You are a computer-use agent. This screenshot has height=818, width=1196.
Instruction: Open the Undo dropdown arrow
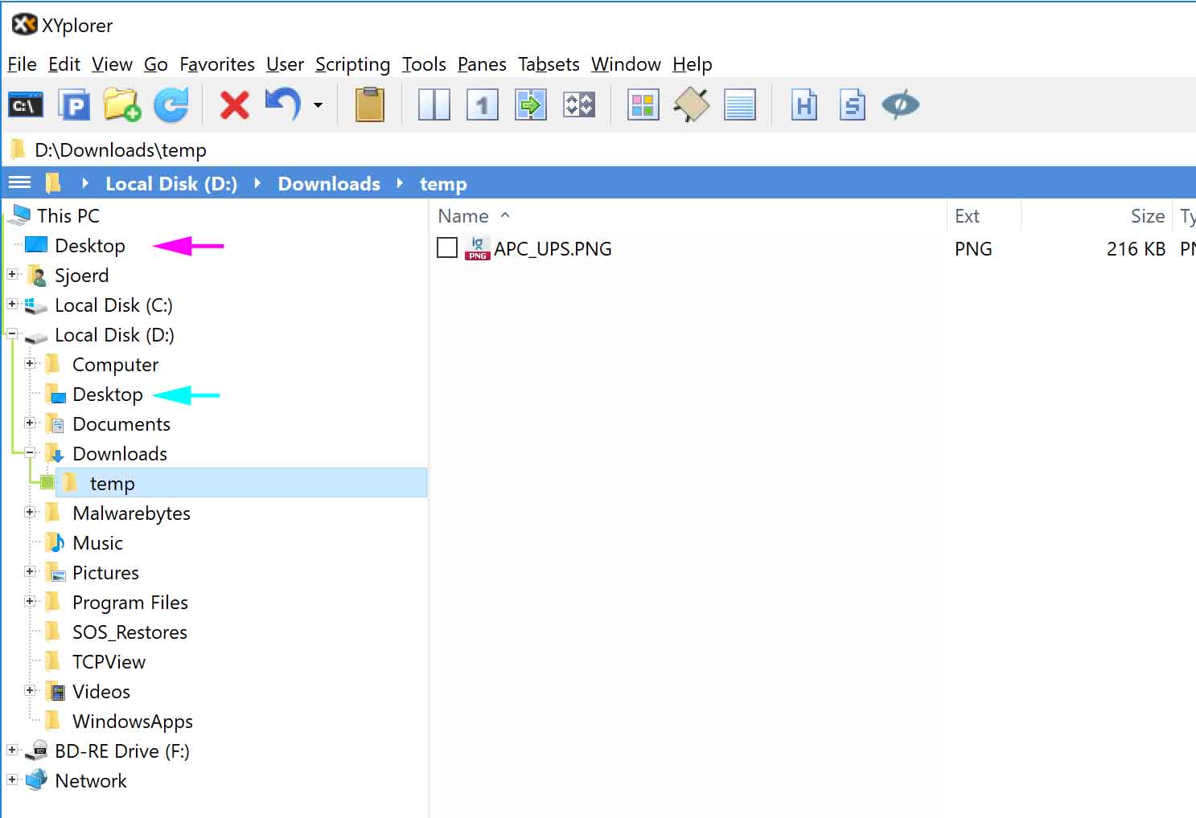coord(319,105)
